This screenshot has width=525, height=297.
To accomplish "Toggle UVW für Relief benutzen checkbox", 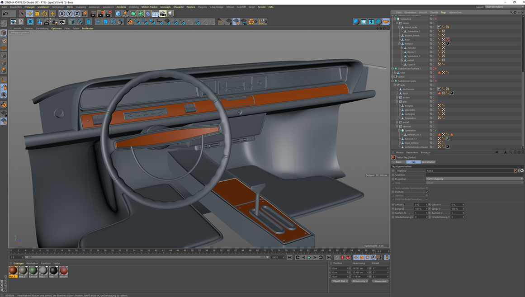I will 427,199.
